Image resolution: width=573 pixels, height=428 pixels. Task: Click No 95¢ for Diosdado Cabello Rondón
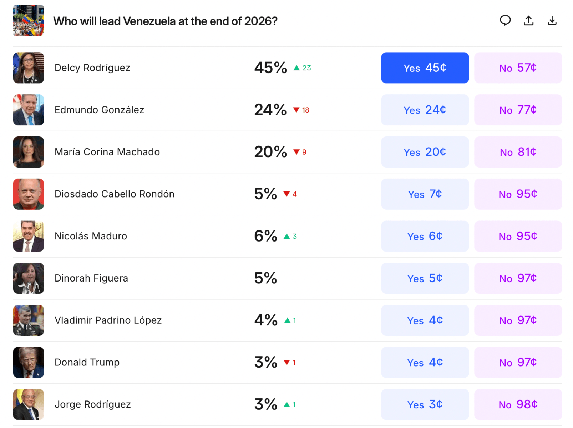tap(518, 194)
